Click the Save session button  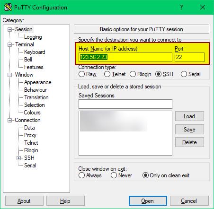(189, 129)
